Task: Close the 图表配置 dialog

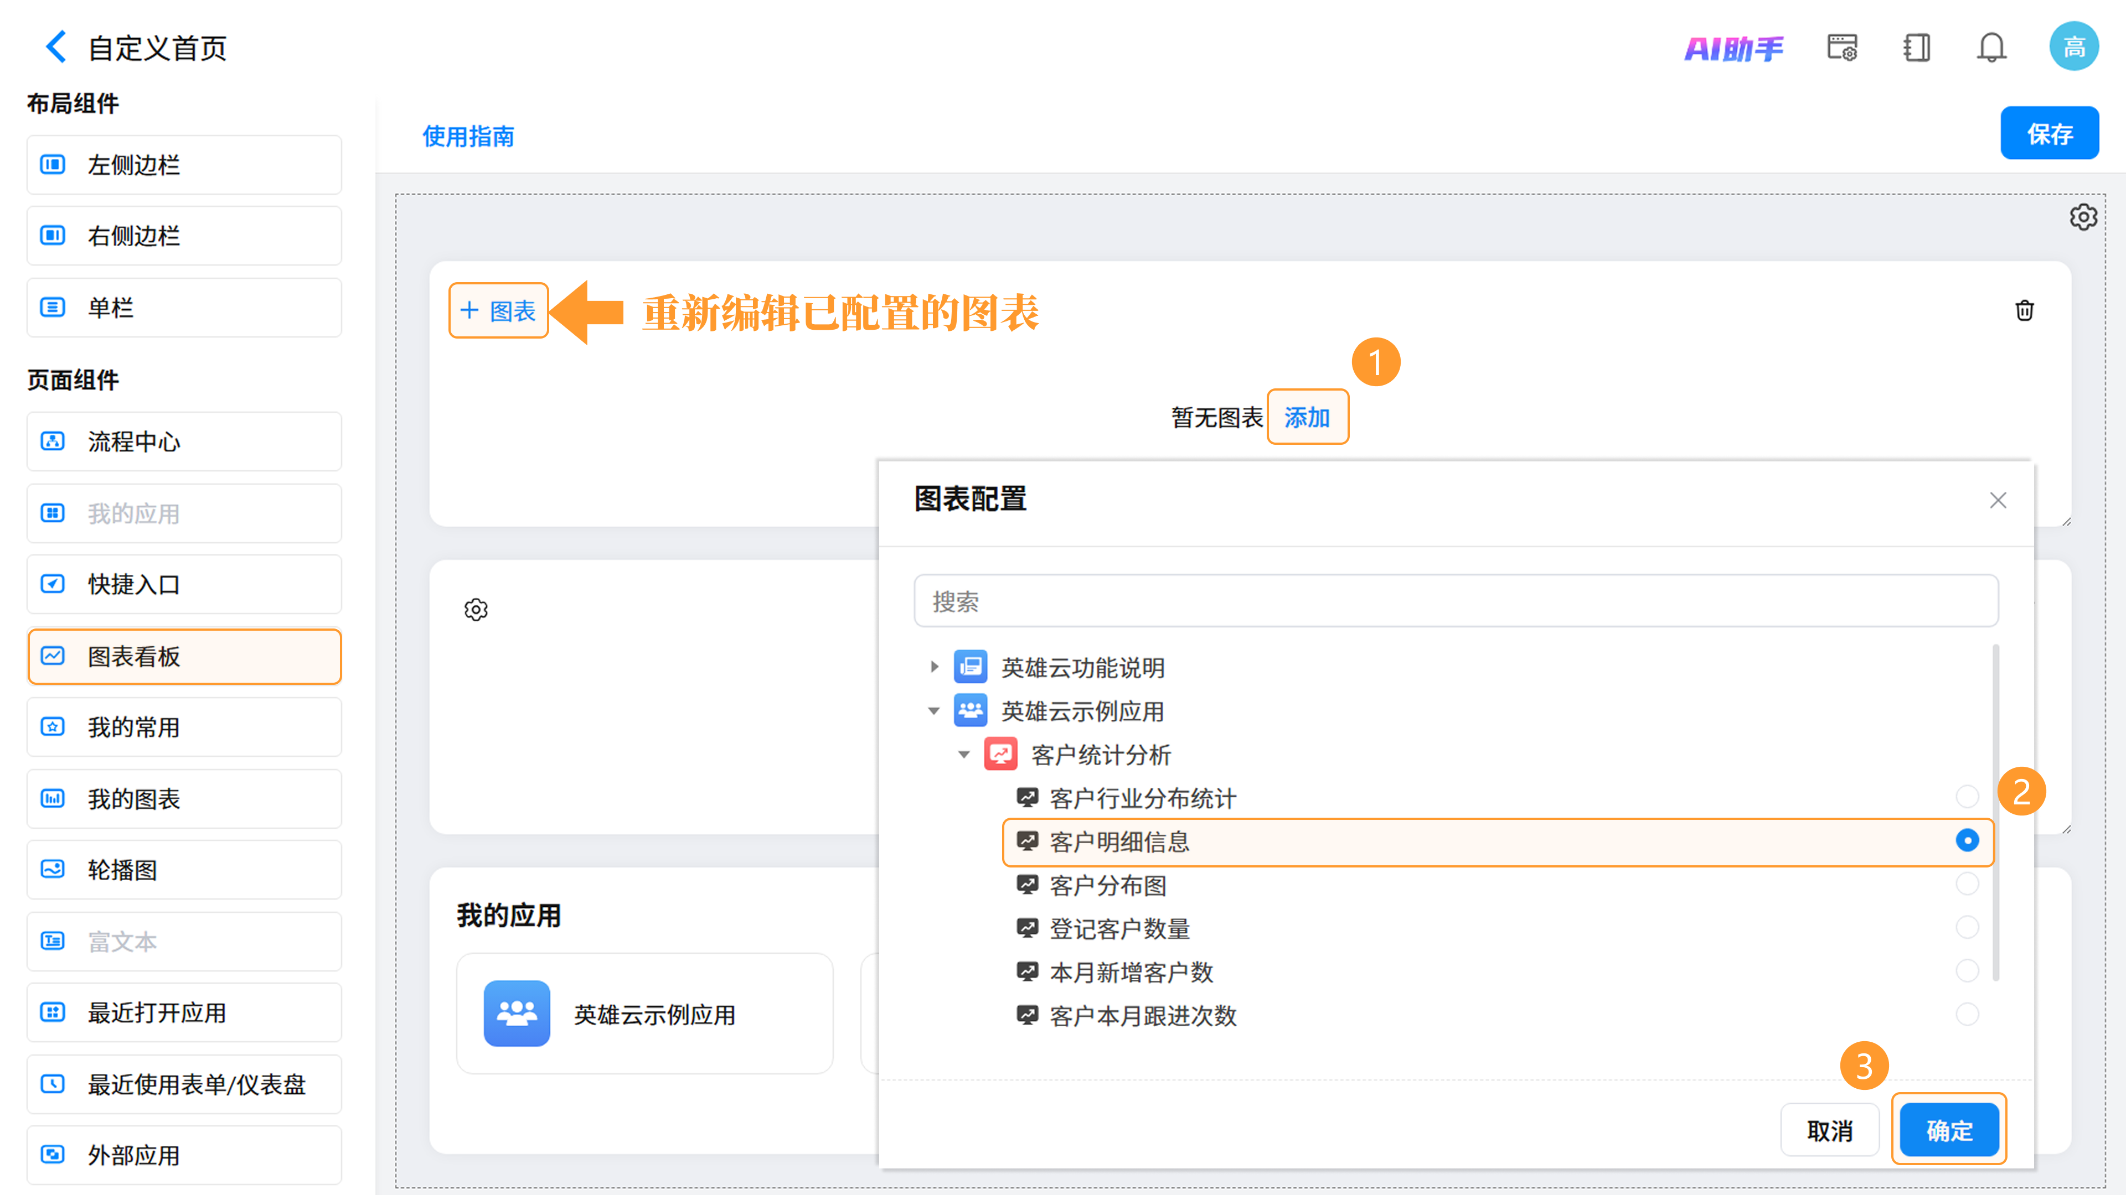Action: [1997, 500]
